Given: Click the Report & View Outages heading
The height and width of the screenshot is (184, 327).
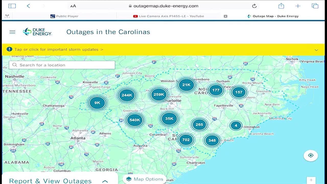Looking at the screenshot, I should pos(50,181).
